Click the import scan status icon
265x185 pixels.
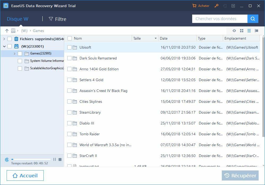pyautogui.click(x=225, y=6)
